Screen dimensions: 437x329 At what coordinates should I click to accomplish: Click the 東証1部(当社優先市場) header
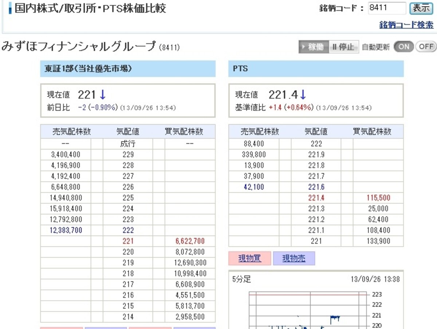tap(128, 69)
